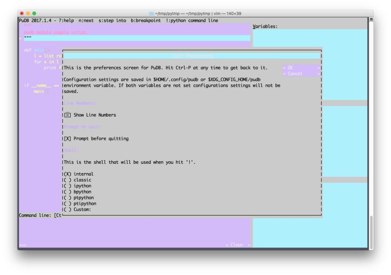Minimize the terminal with the yellow button
The image size is (391, 275).
pyautogui.click(x=28, y=13)
